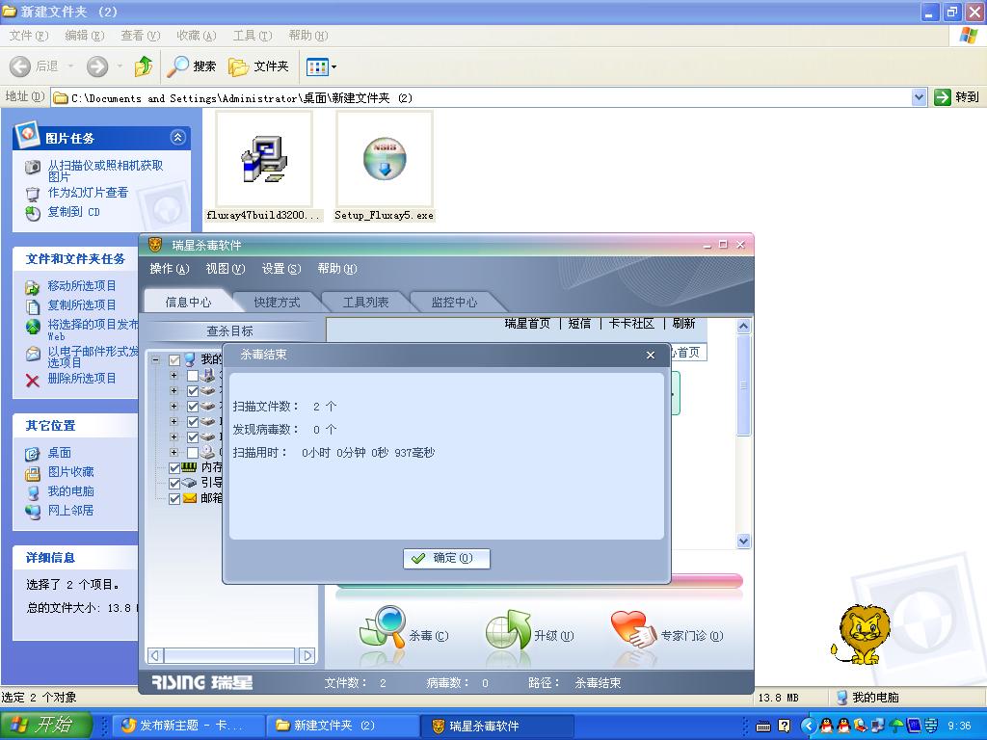Open the 搜索 search tool
The width and height of the screenshot is (987, 740).
pyautogui.click(x=192, y=66)
